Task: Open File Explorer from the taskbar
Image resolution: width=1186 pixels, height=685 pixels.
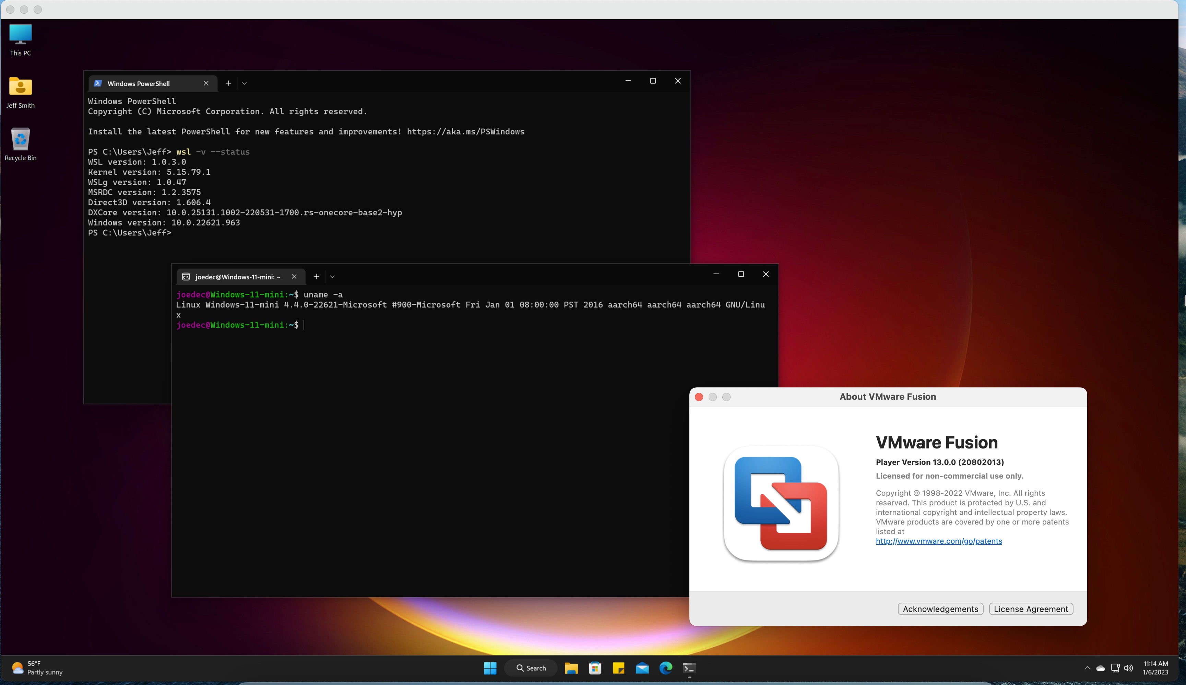Action: tap(571, 668)
